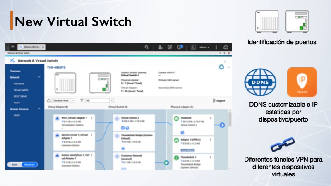Image resolution: width=331 pixels, height=186 pixels.
Task: Click the blue round icon beside the collapse arrow
Action: [221, 67]
